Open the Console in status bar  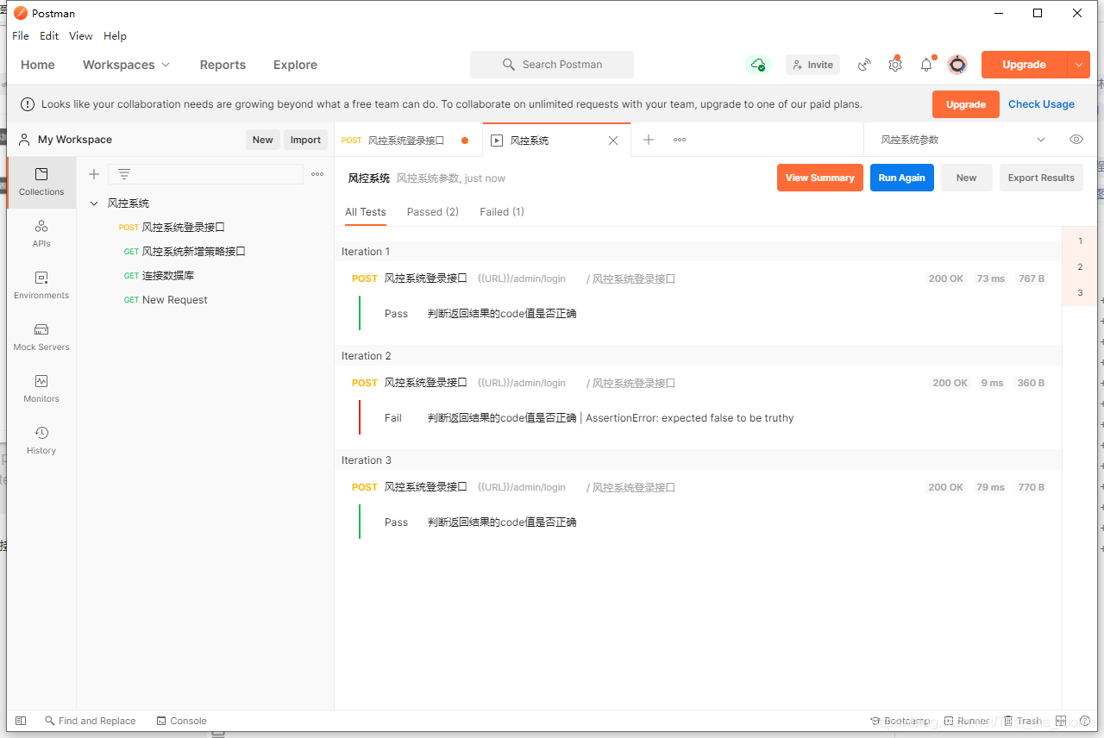(x=181, y=721)
